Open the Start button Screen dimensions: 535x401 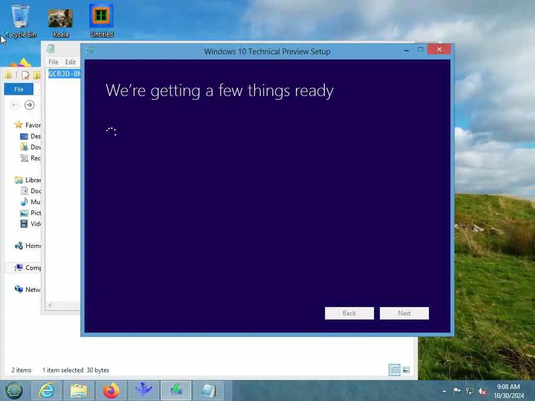(x=14, y=391)
